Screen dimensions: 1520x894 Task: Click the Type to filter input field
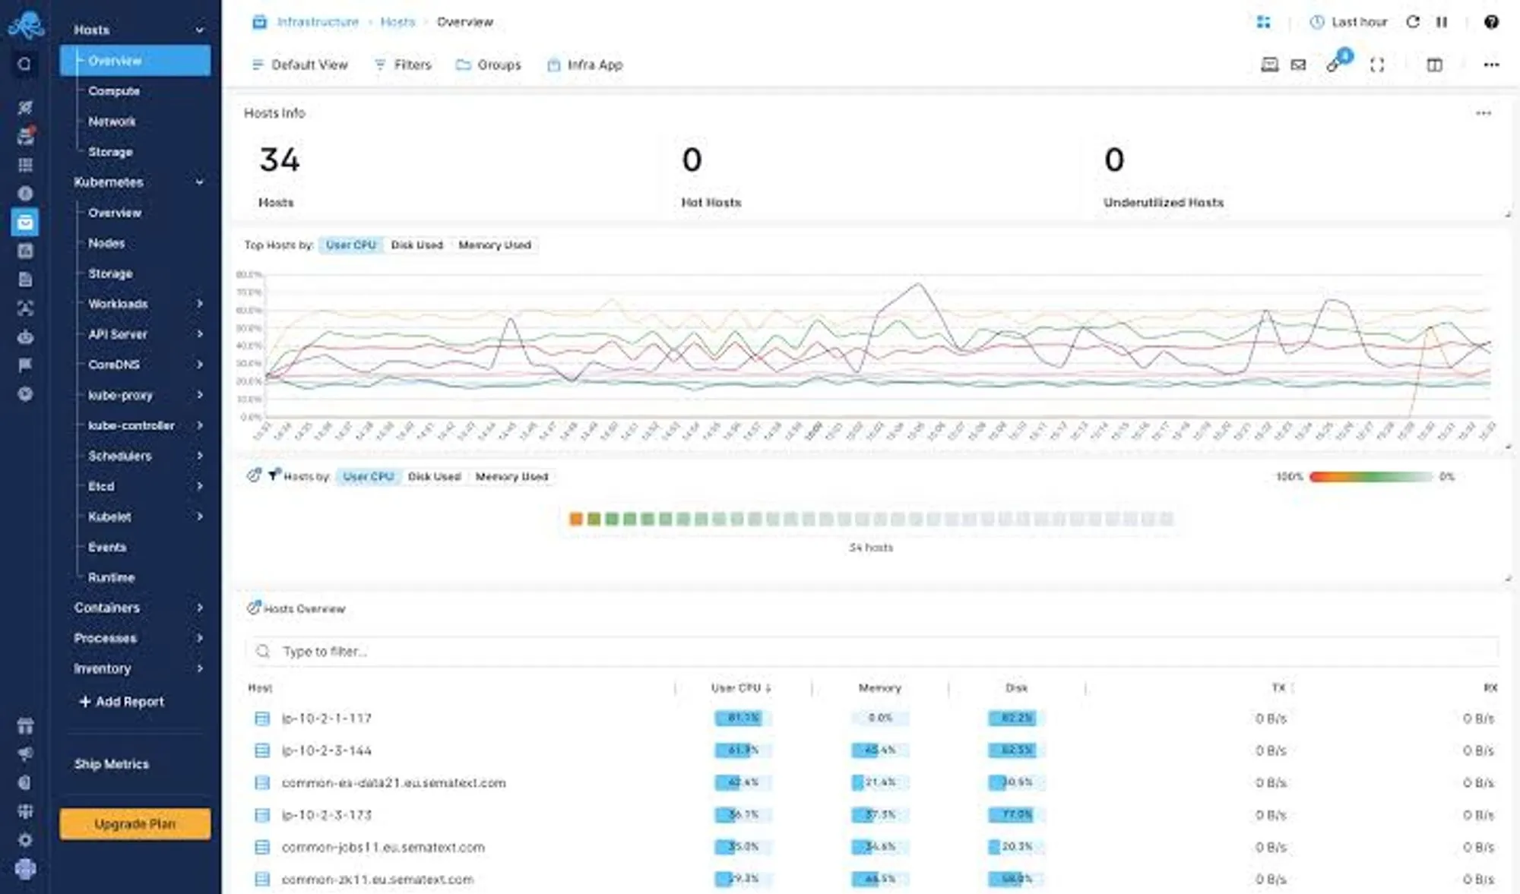[x=872, y=652]
